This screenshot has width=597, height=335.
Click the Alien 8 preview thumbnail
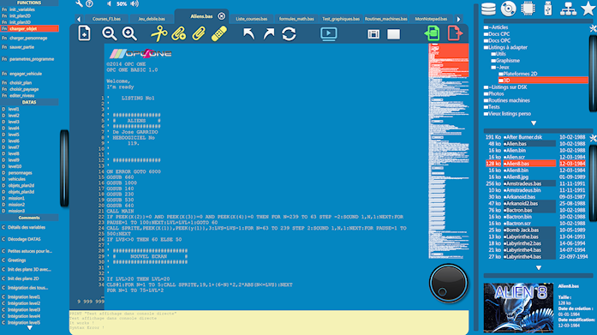(518, 308)
